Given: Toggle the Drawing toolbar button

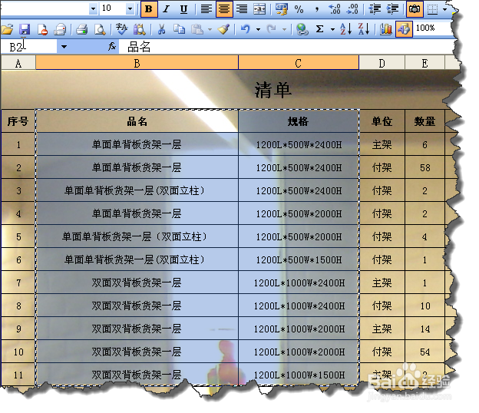Looking at the screenshot, I should (x=404, y=29).
